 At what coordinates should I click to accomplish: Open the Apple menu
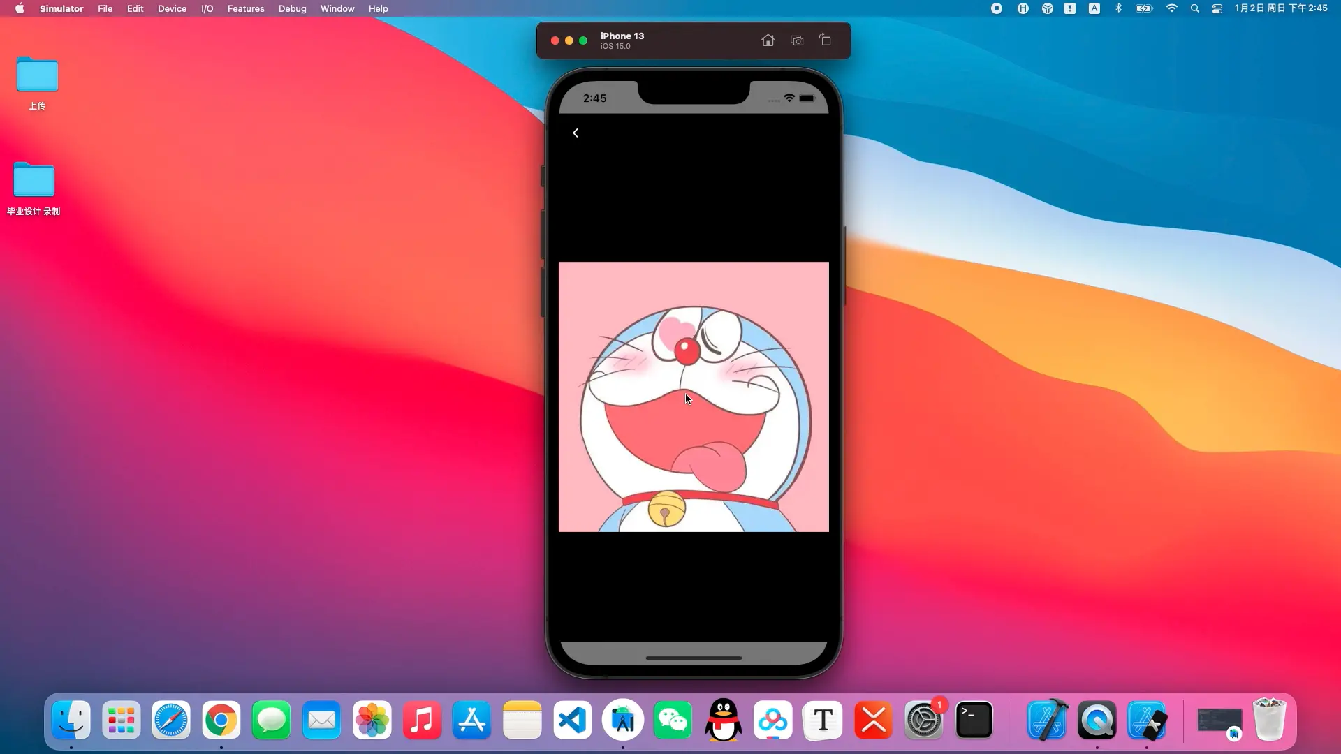tap(20, 8)
